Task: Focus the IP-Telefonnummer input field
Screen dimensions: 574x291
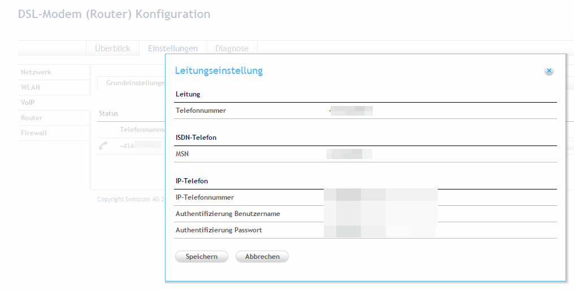Action: pyautogui.click(x=380, y=197)
